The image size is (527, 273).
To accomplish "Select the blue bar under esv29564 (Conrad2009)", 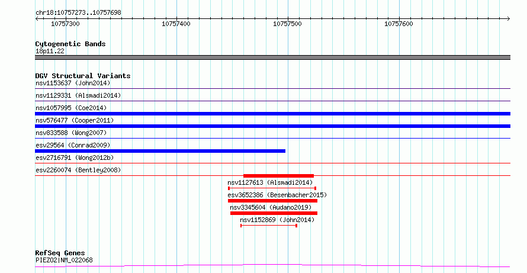I will (x=160, y=151).
